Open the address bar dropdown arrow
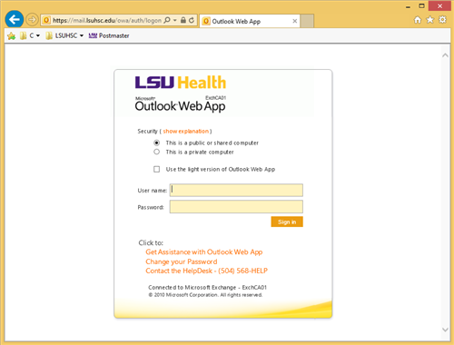 point(175,20)
